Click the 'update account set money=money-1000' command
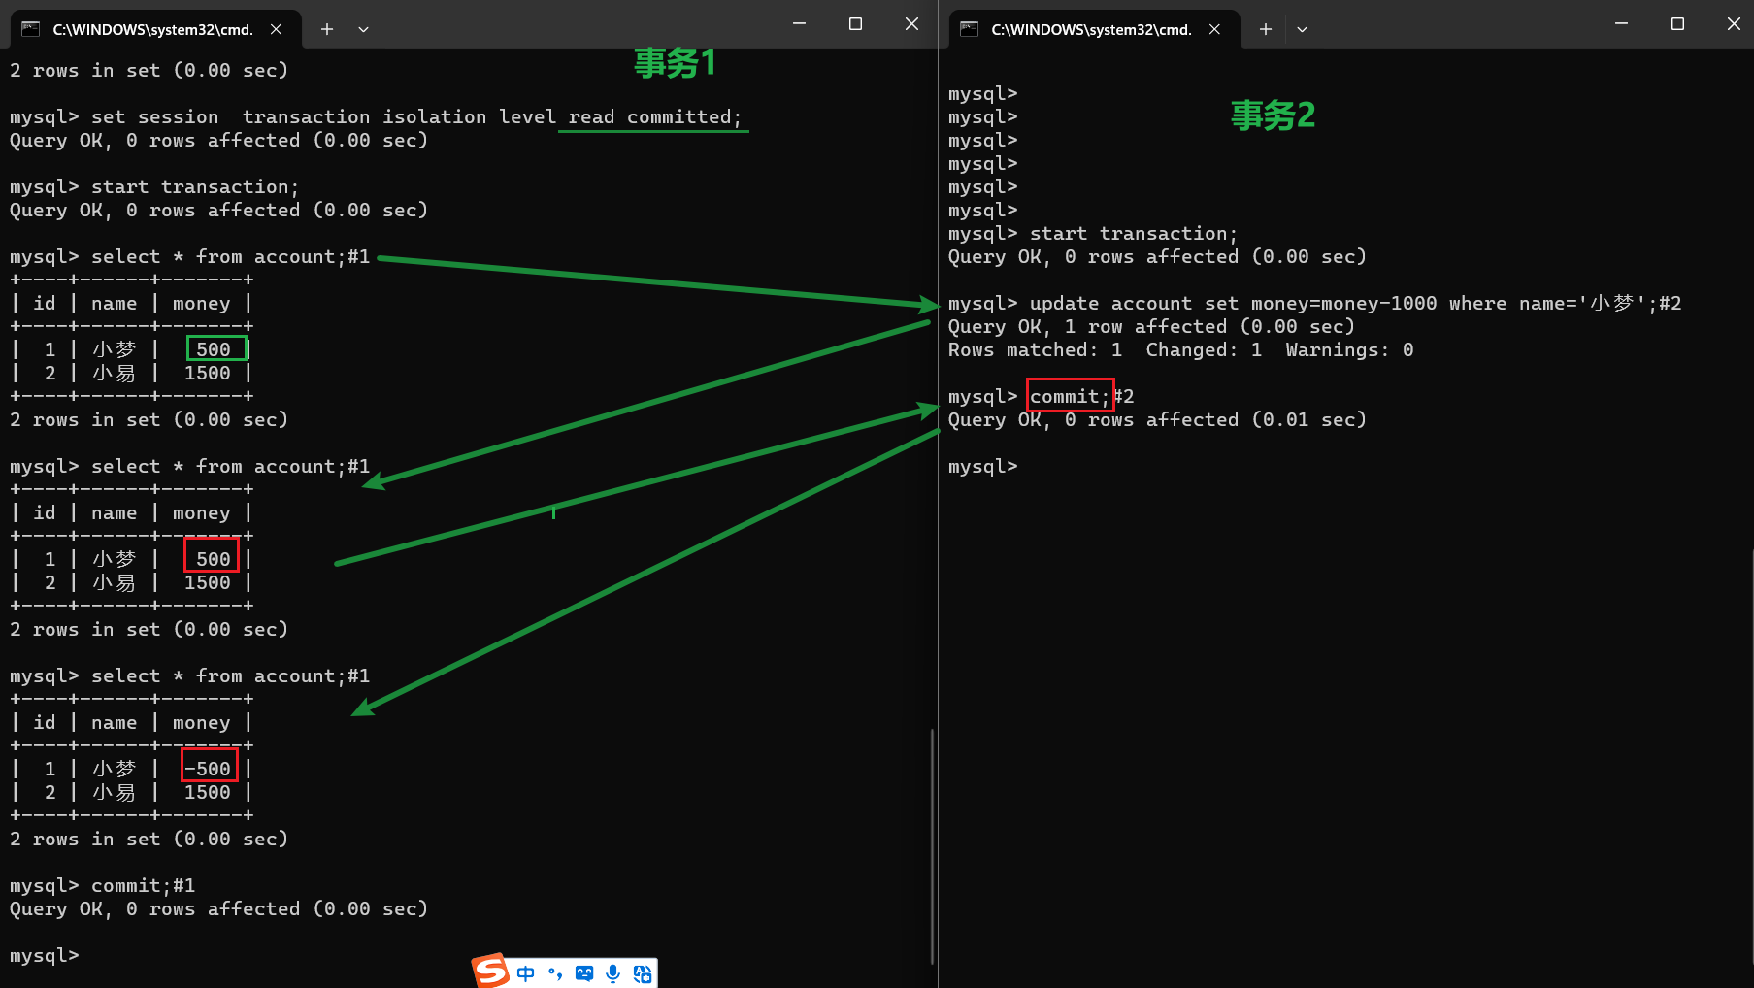 click(1355, 304)
